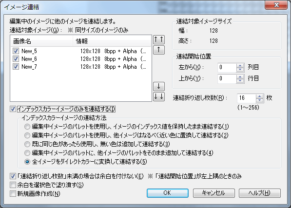Select radio option (3) adding missing colors
This screenshot has width=291, height=208.
coord(27,144)
